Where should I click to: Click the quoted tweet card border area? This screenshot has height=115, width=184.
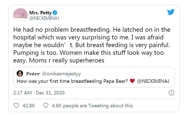pyautogui.click(x=94, y=77)
